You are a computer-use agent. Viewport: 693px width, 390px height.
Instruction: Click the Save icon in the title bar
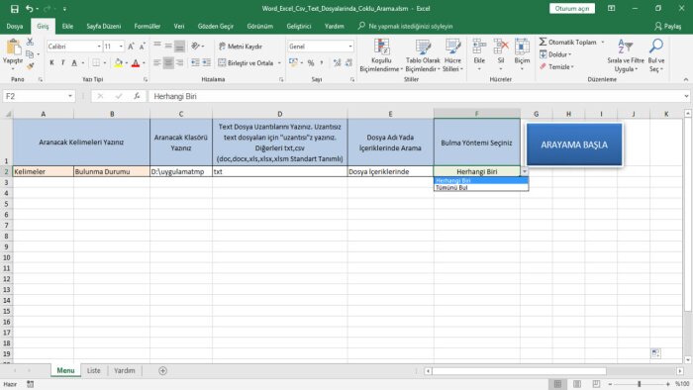(14, 9)
